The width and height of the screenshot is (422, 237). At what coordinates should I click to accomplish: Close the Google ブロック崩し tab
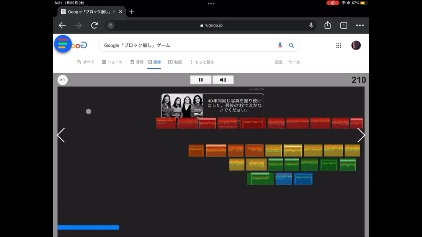coord(120,12)
